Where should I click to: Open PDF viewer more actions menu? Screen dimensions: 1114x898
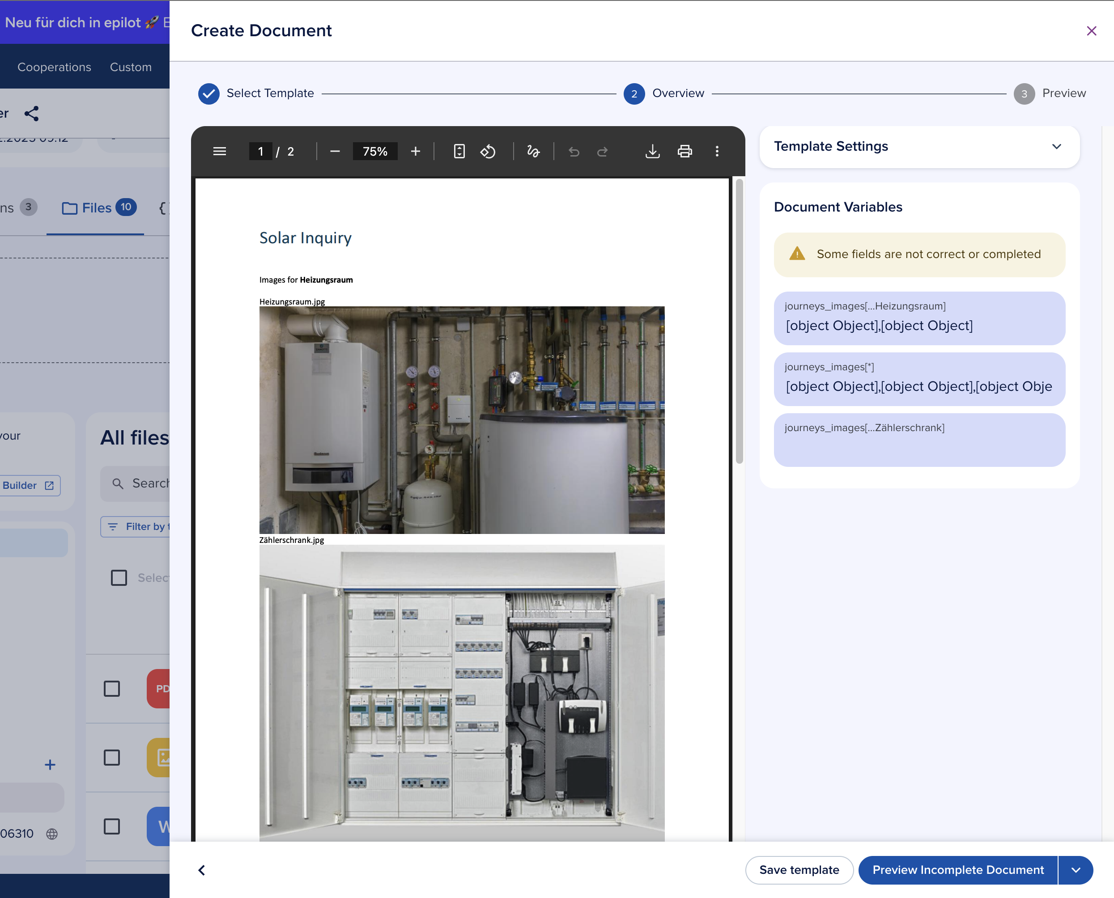(717, 152)
